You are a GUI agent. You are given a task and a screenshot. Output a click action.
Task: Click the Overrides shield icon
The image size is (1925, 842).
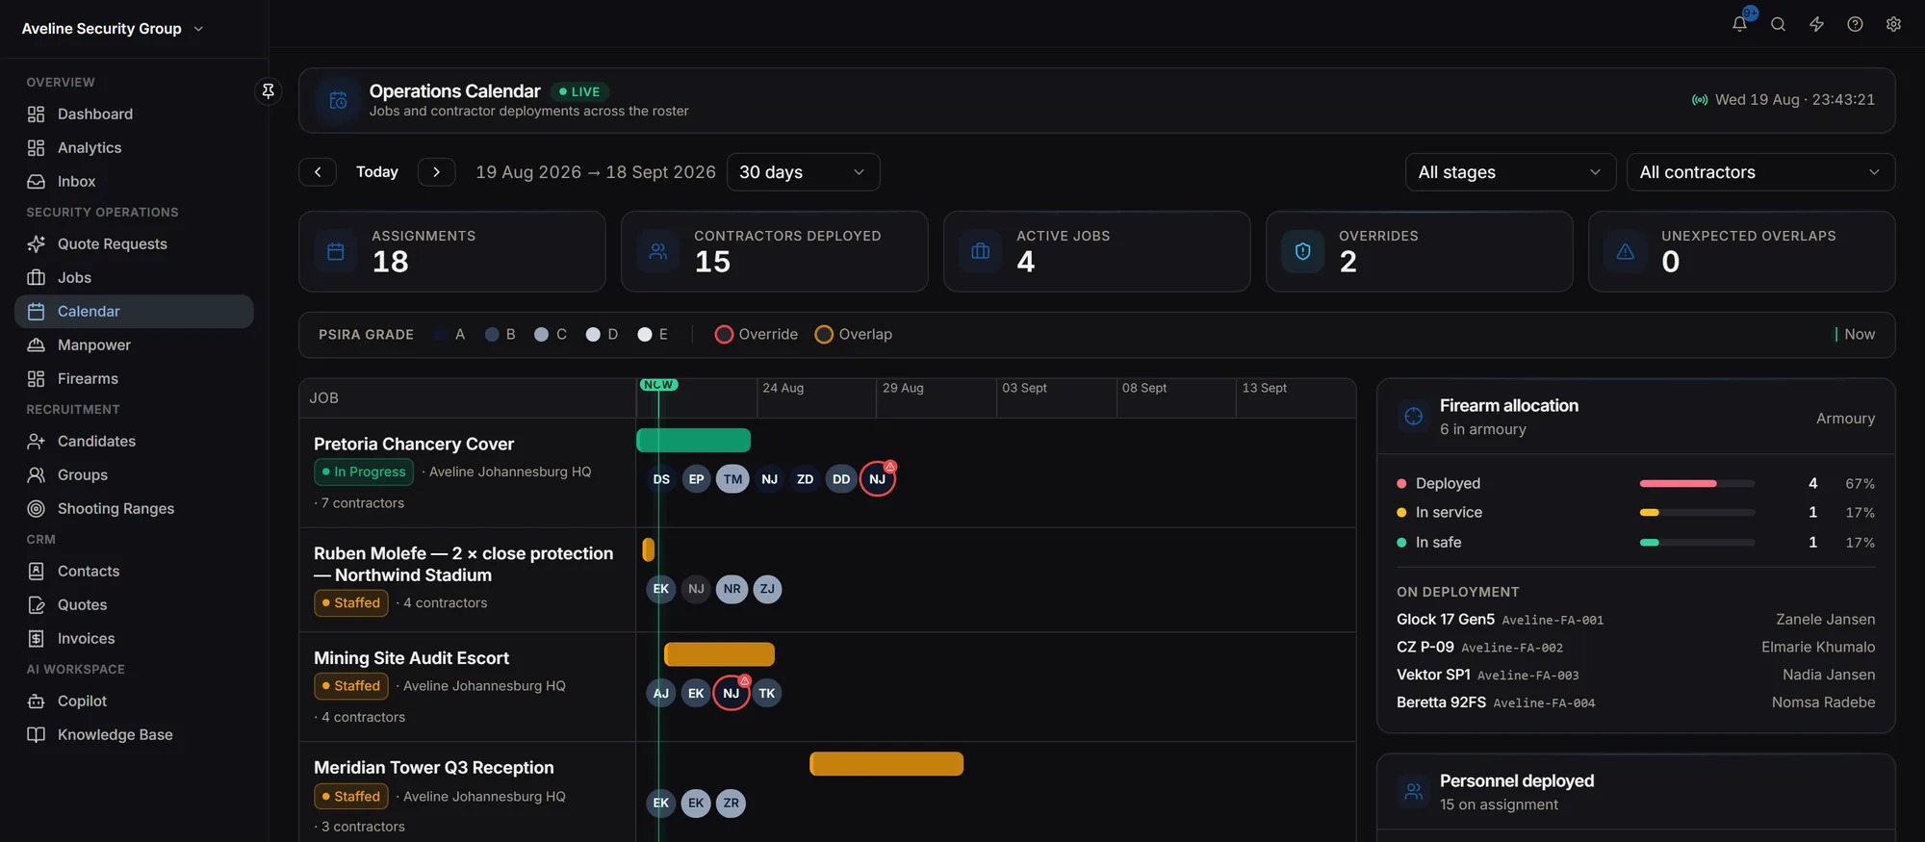pyautogui.click(x=1303, y=252)
